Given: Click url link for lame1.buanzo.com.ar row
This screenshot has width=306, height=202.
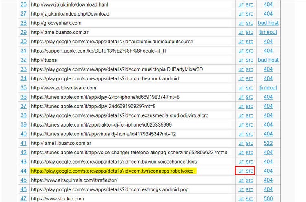Looking at the screenshot, I should (x=241, y=143).
